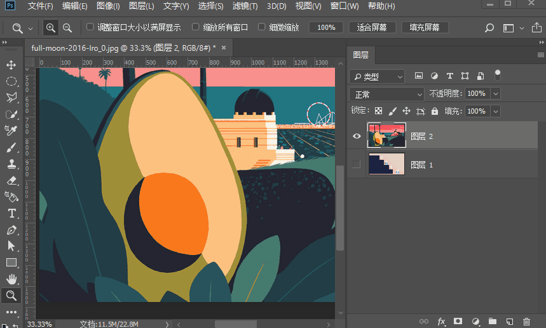Select the Move tool
This screenshot has height=328, width=546.
(x=11, y=65)
